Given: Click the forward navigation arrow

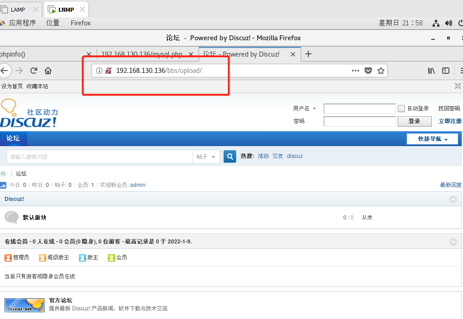Looking at the screenshot, I should pyautogui.click(x=19, y=71).
